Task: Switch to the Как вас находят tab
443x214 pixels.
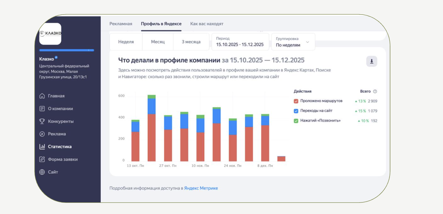Action: pyautogui.click(x=207, y=24)
